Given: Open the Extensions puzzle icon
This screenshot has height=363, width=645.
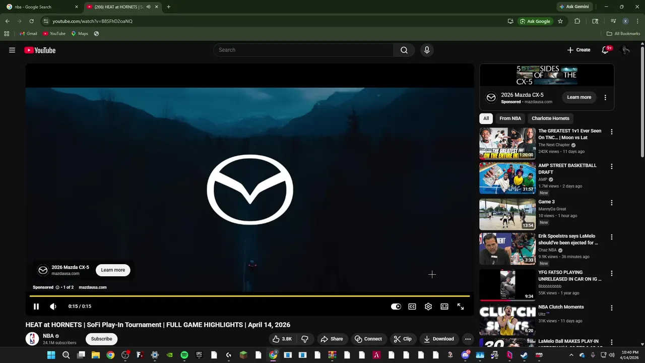Looking at the screenshot, I should click(x=577, y=21).
